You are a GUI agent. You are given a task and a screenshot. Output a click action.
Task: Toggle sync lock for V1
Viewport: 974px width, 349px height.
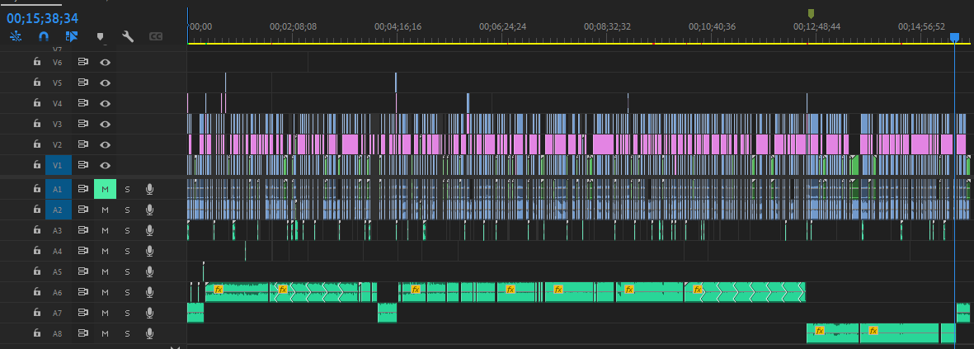coord(82,164)
